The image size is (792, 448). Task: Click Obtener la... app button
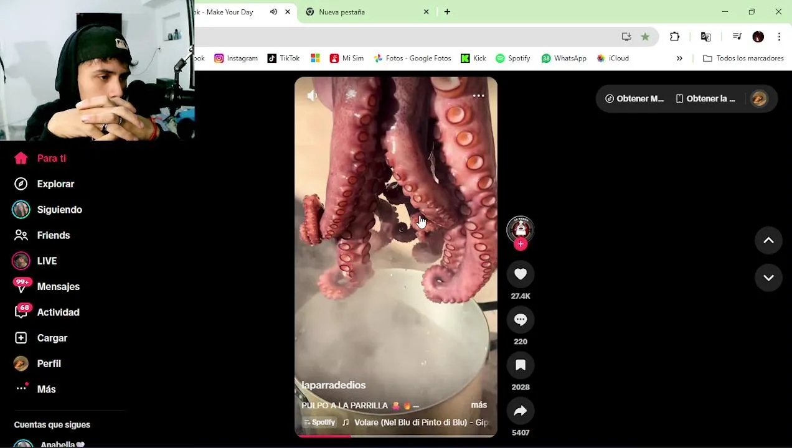point(705,98)
